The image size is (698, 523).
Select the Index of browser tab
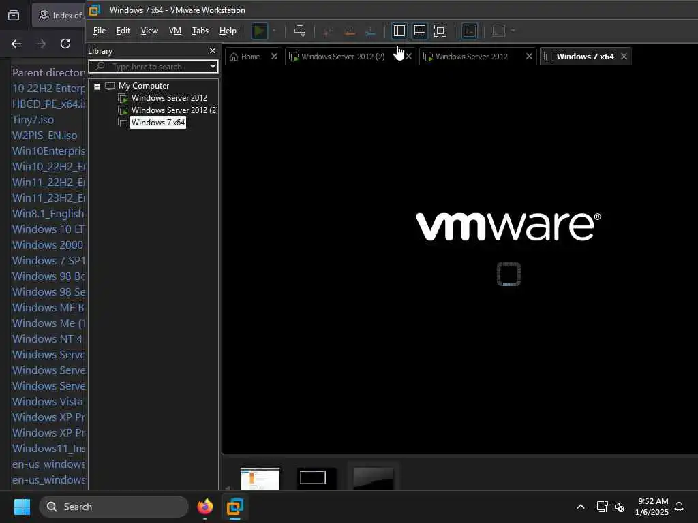(x=59, y=16)
